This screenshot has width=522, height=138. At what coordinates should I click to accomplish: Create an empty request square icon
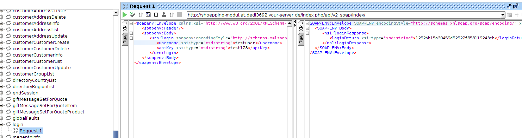click(156, 15)
